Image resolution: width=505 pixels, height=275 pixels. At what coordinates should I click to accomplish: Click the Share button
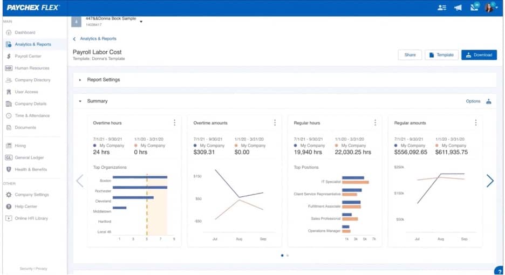point(410,54)
